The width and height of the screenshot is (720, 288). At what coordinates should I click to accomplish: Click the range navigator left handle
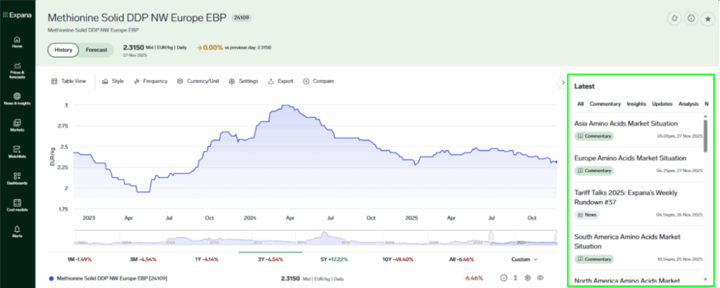click(491, 237)
